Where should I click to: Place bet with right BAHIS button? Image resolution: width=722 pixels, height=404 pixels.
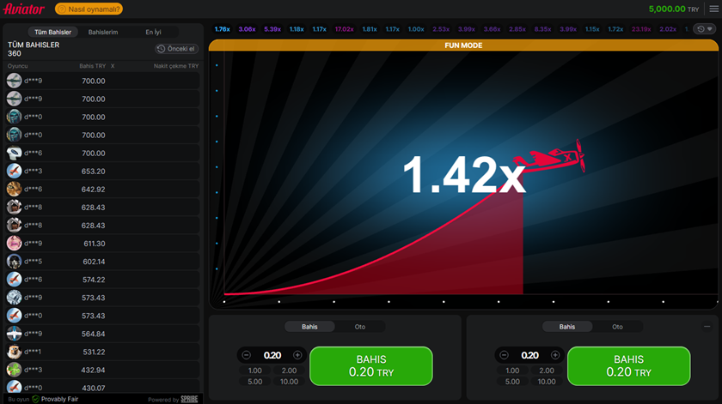tap(628, 366)
